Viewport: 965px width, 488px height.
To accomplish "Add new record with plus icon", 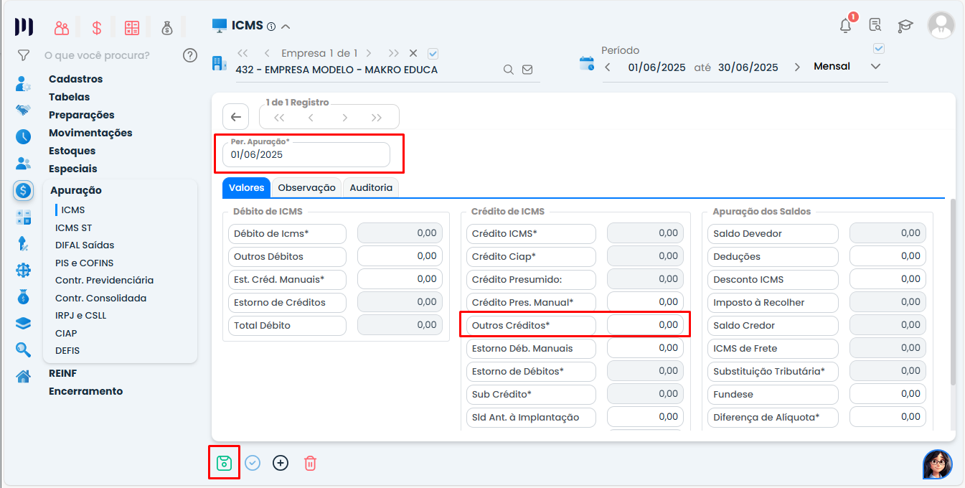I will point(281,463).
